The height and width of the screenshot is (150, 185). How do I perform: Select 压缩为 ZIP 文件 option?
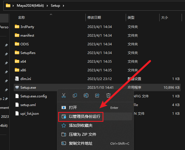click(95, 134)
